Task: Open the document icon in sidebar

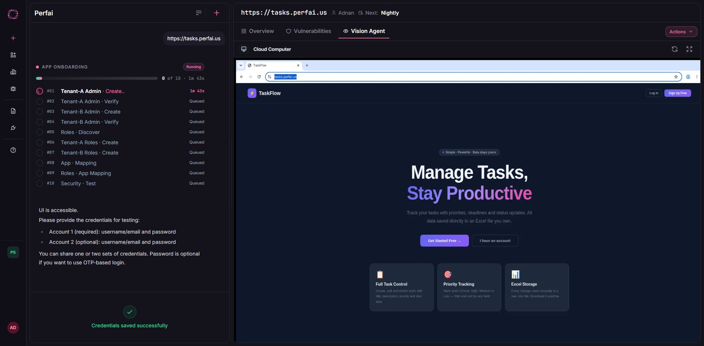Action: (x=13, y=111)
